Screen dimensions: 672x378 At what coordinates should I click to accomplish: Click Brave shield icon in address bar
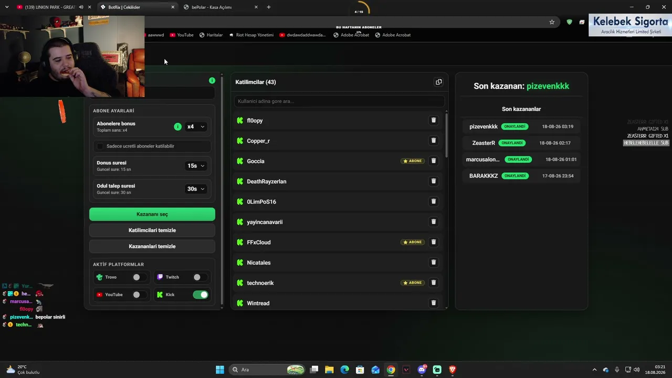[x=569, y=22]
